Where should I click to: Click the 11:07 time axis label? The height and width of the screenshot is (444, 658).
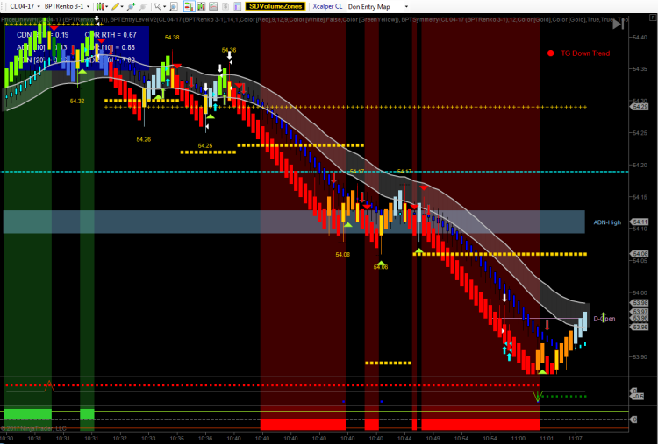[x=576, y=438]
